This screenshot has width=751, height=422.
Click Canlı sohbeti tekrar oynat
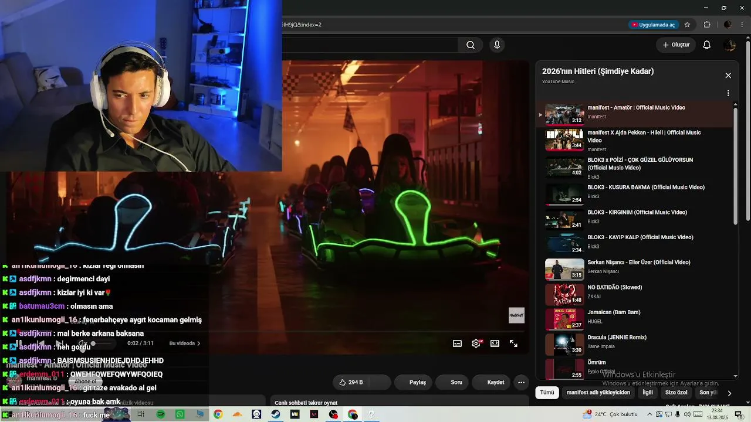[306, 403]
